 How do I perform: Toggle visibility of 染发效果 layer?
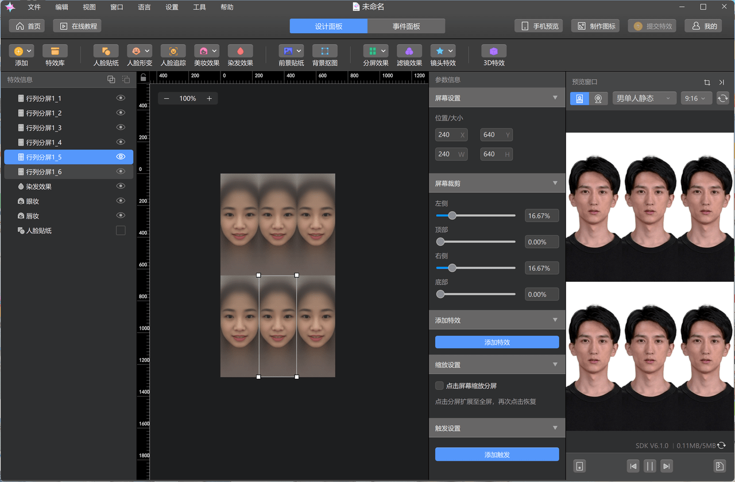click(x=121, y=186)
